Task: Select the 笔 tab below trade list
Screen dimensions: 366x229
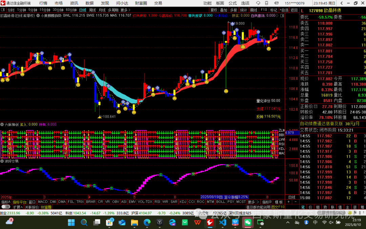Action: click(x=303, y=207)
